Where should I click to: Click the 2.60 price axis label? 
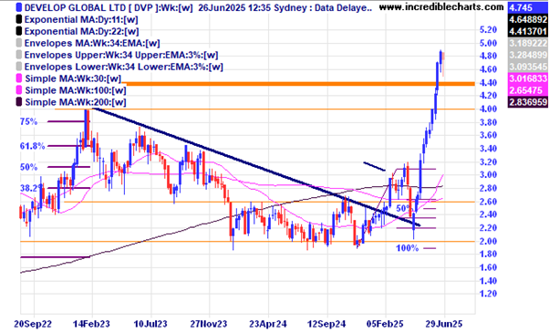[x=489, y=202]
